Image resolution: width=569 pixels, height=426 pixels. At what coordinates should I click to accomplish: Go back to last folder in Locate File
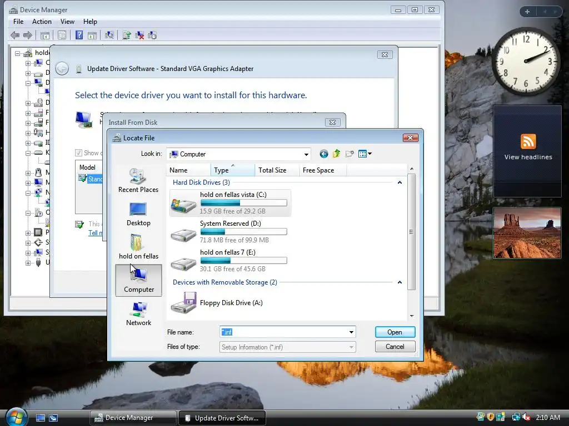324,154
